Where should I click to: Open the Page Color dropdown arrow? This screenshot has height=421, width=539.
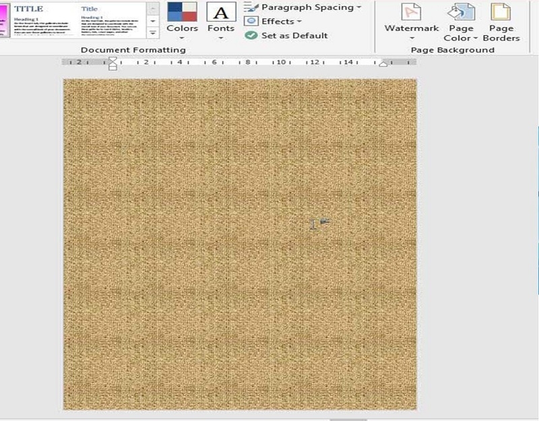click(475, 38)
